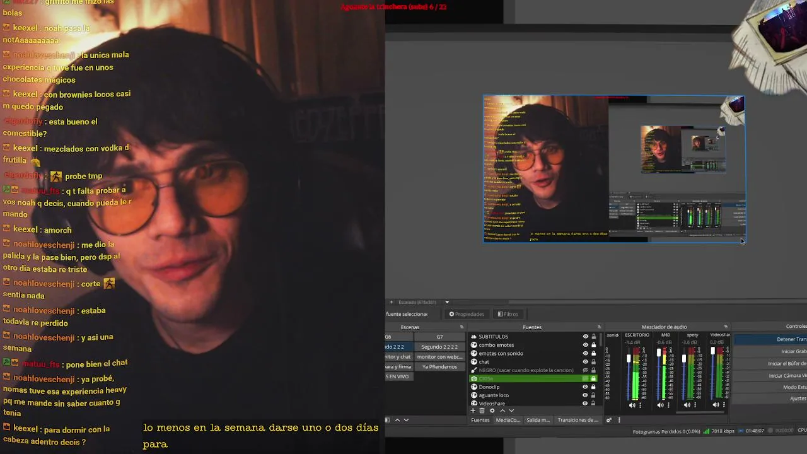Open source properties via the gear icon

pyautogui.click(x=492, y=411)
